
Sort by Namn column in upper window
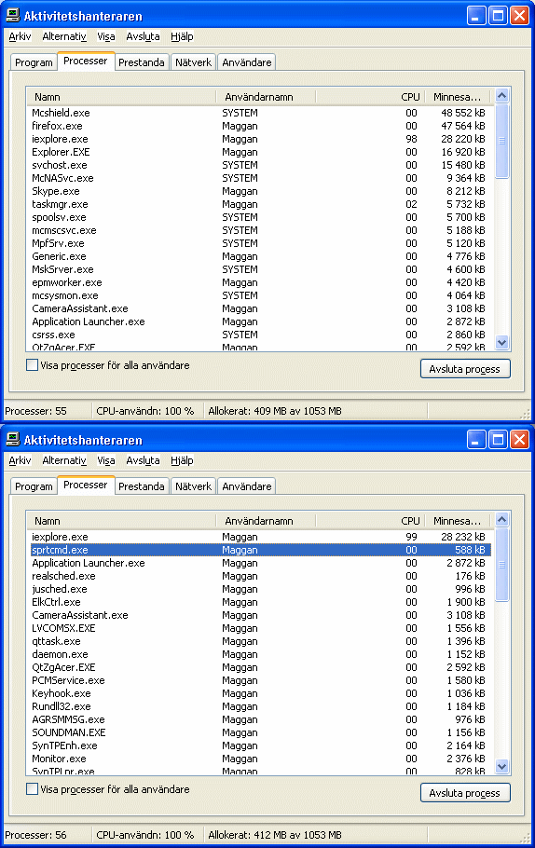point(121,97)
